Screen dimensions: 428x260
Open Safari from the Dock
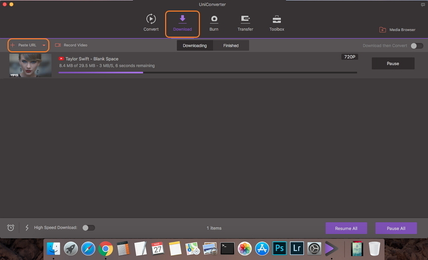pyautogui.click(x=88, y=248)
